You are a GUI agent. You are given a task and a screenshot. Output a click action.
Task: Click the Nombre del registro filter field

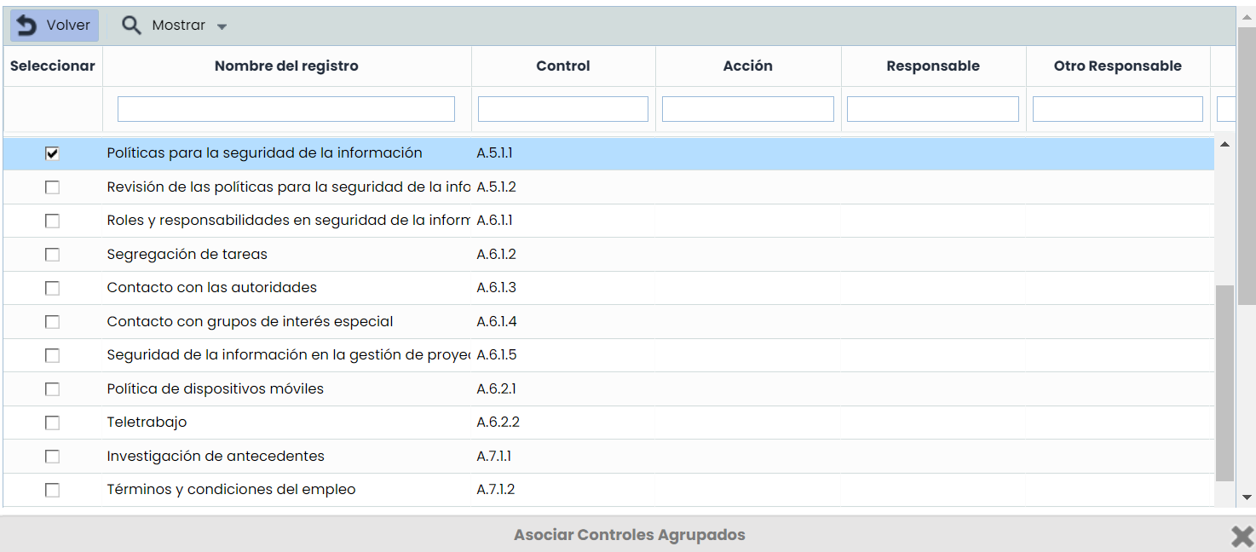[285, 109]
